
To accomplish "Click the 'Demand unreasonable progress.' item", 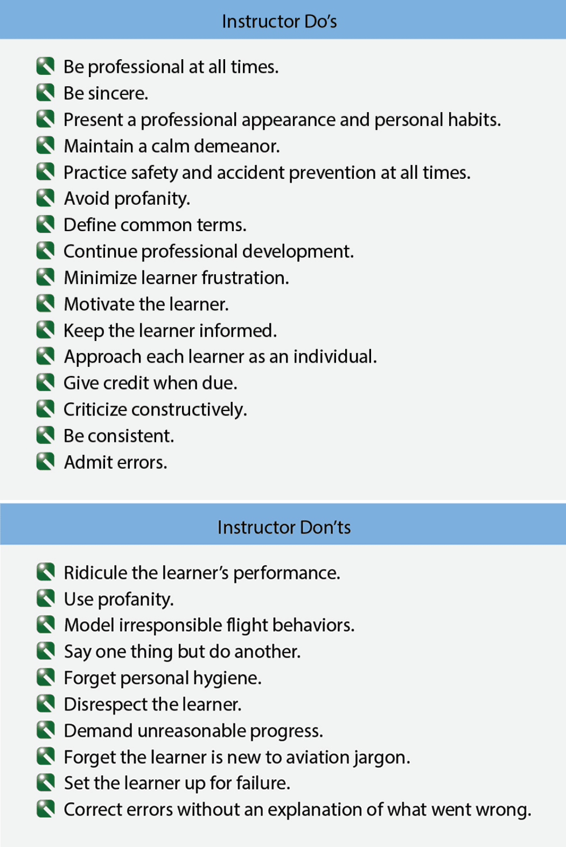I will [x=194, y=731].
